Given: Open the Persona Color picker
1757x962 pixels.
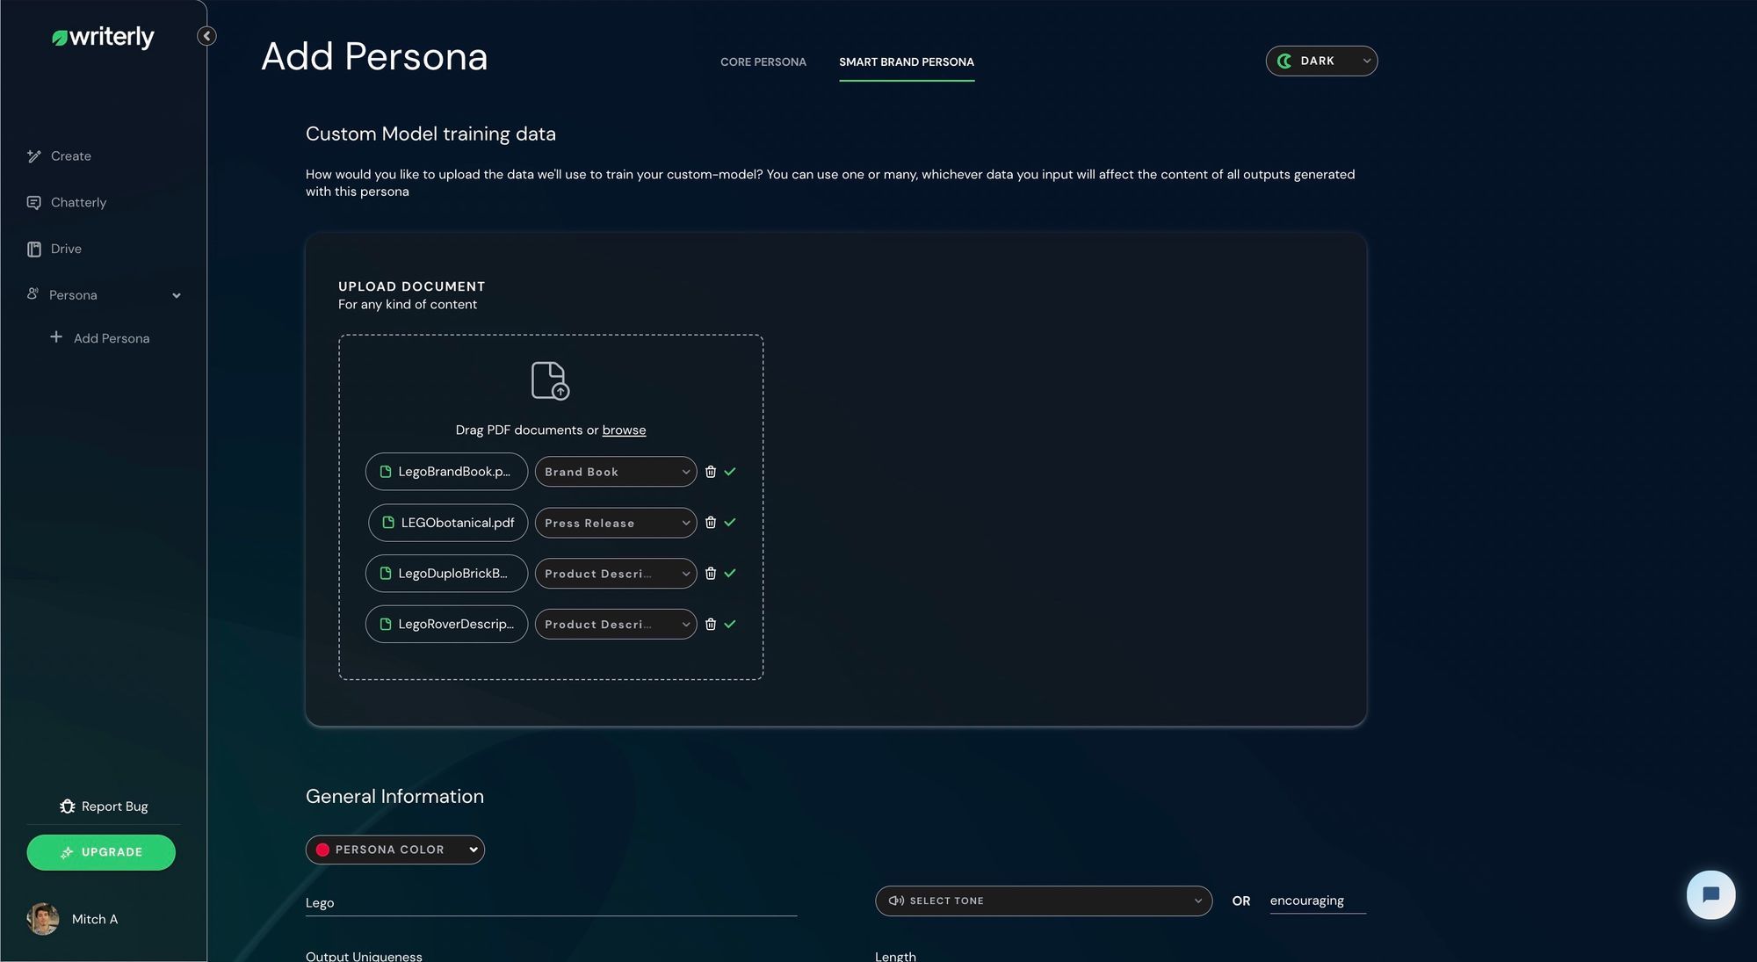Looking at the screenshot, I should pos(394,850).
